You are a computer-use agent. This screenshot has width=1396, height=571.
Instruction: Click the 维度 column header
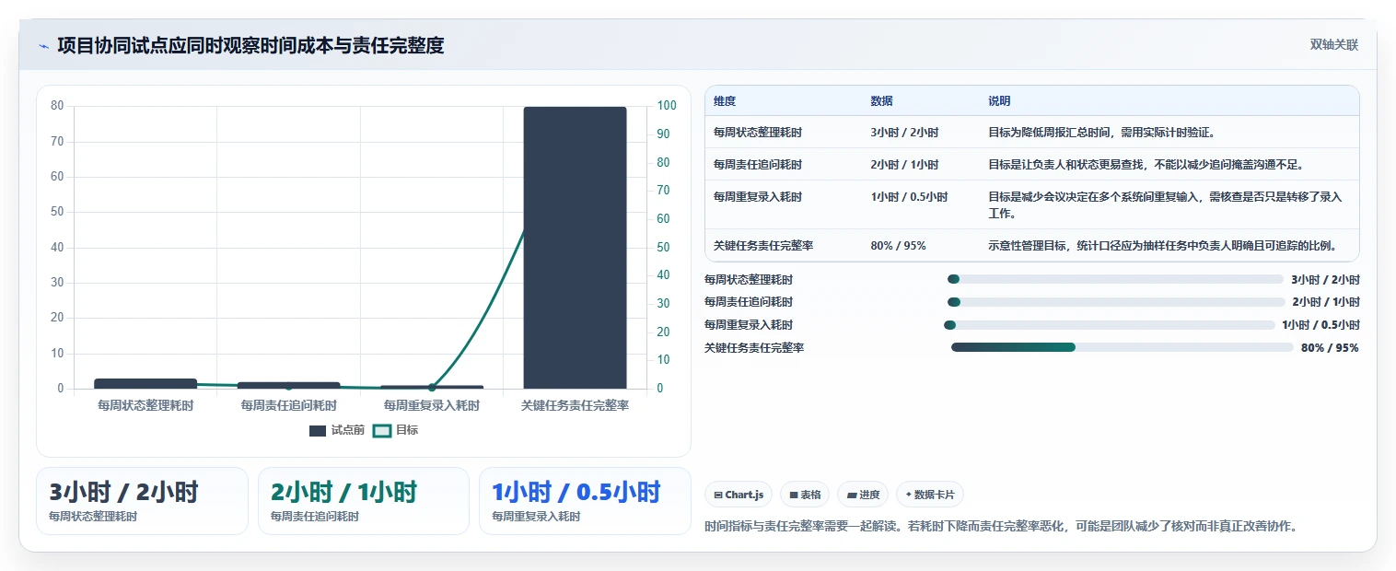click(x=725, y=101)
